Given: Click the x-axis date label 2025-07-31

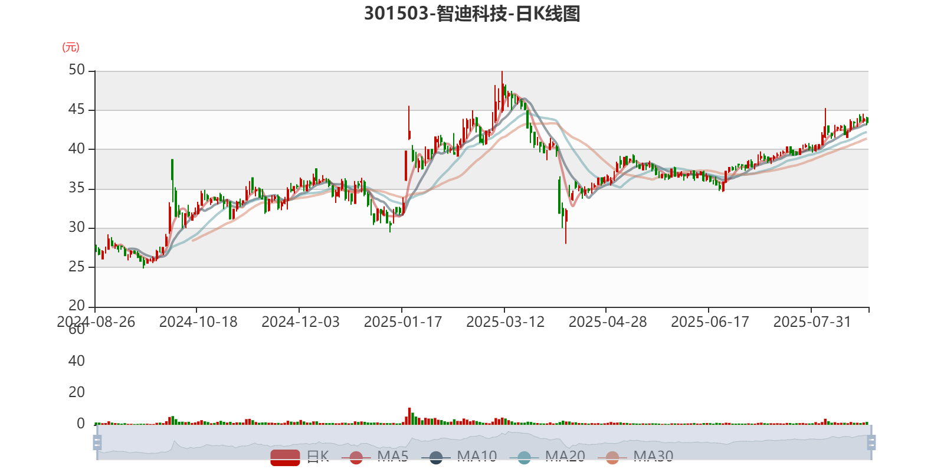Looking at the screenshot, I should pyautogui.click(x=812, y=322).
